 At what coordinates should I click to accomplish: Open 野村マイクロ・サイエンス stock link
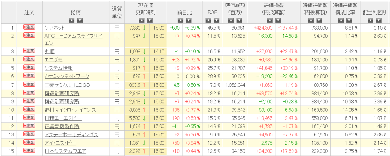click(70, 110)
